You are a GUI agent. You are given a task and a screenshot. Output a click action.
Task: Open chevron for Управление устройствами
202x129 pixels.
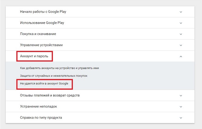[181, 45]
